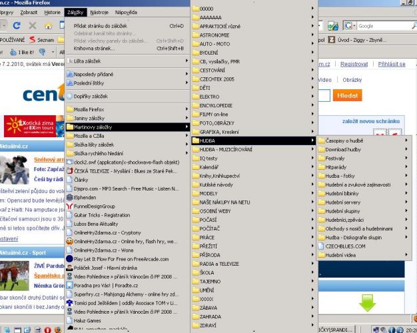Open the Historie menu
Image resolution: width=417 pixels, height=333 pixels.
point(52,12)
